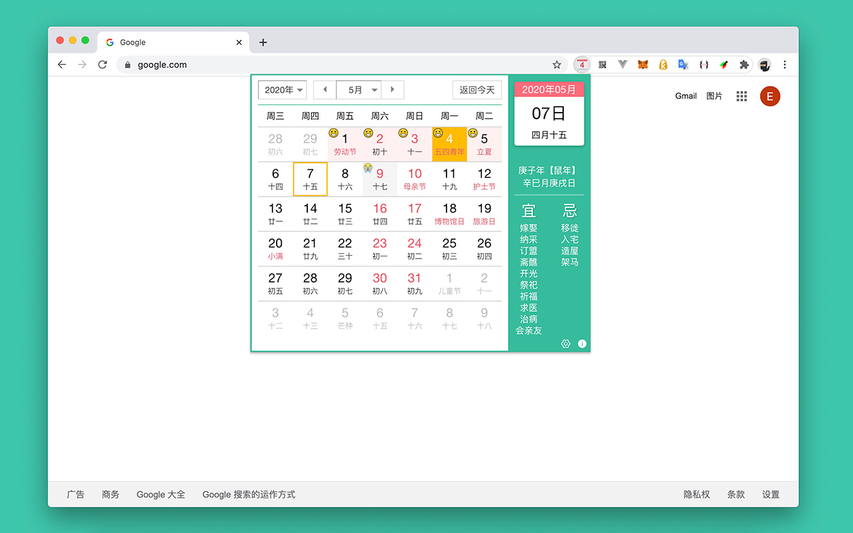The width and height of the screenshot is (853, 533).
Task: Bookmark this page with the star icon
Action: 556,65
